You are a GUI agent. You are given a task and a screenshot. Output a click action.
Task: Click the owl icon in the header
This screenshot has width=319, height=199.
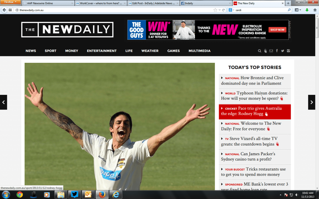pos(265,51)
